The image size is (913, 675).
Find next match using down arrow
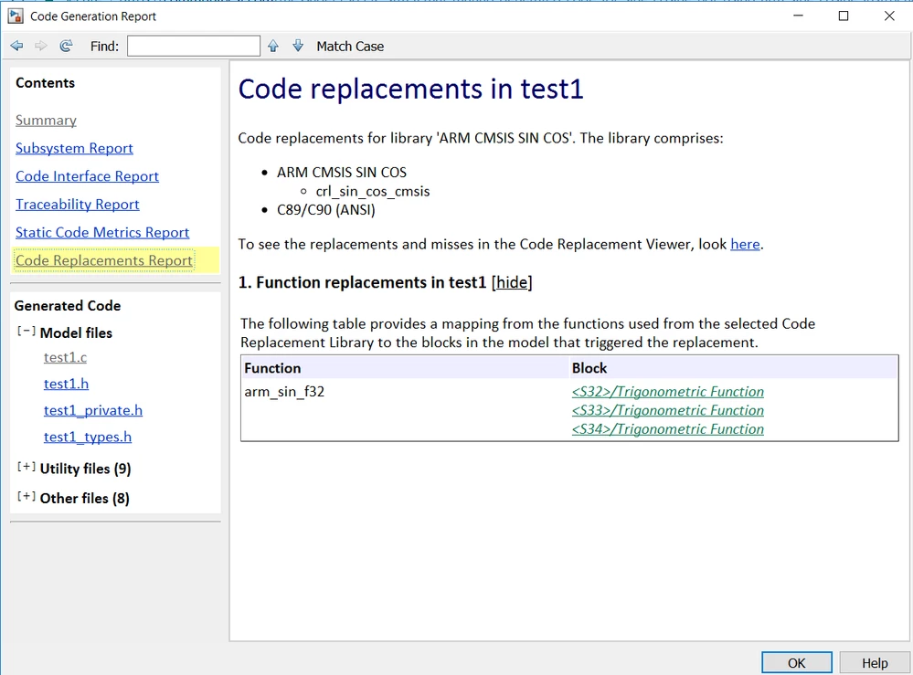298,46
